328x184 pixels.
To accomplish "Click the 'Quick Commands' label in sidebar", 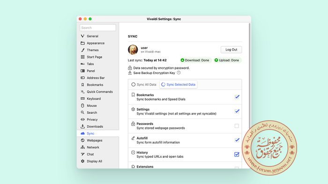I will 100,92.
